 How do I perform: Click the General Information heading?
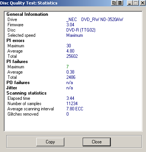27,14
